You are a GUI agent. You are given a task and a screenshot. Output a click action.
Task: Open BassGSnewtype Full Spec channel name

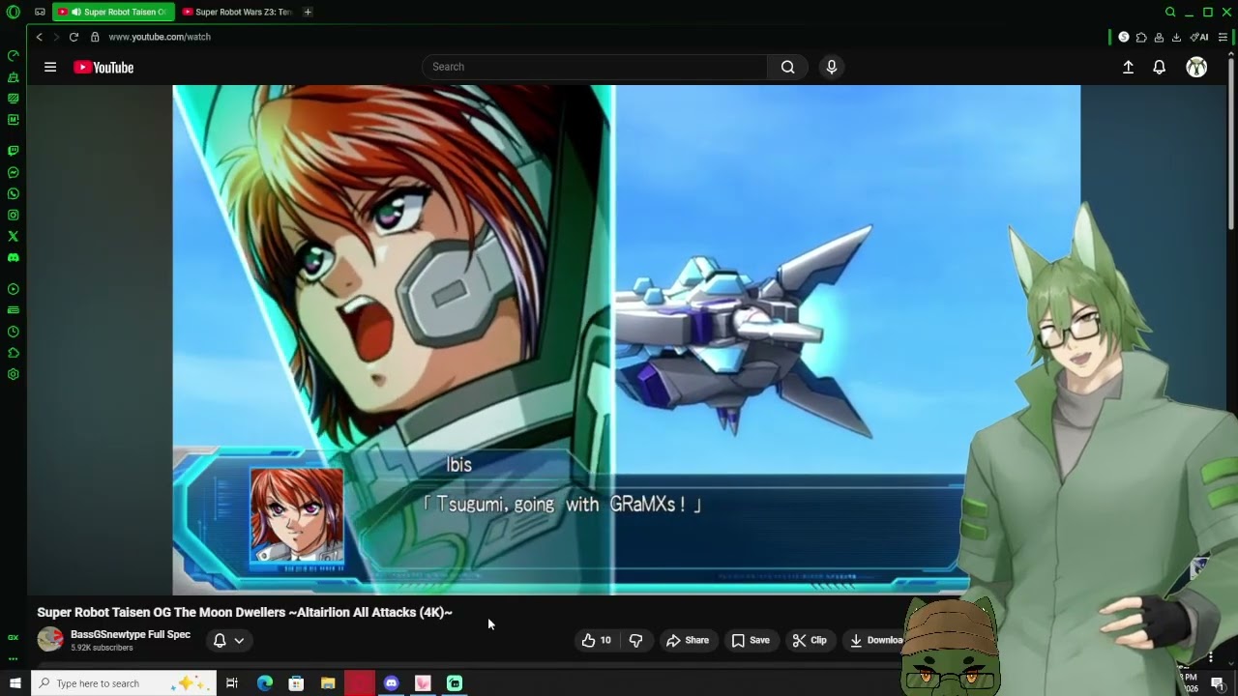pos(131,634)
